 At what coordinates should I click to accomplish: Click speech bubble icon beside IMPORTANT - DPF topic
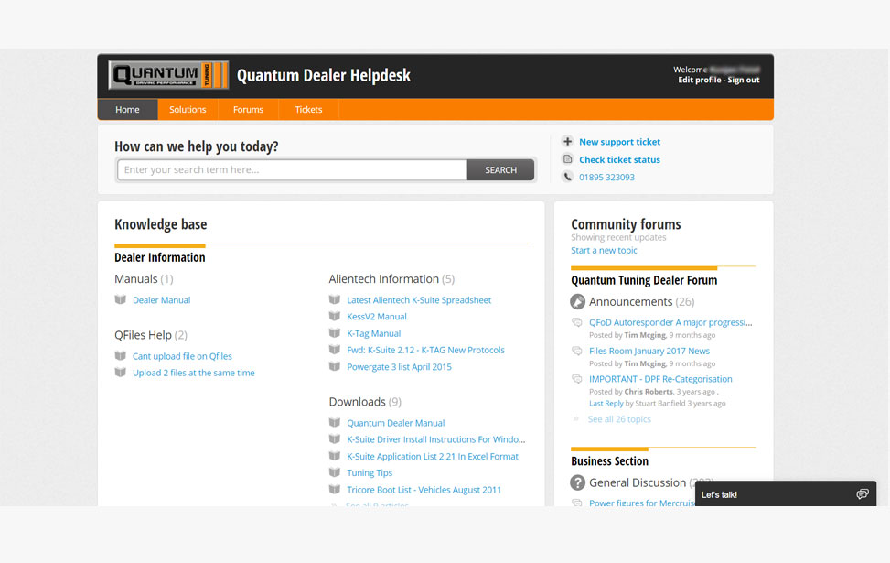[x=576, y=379]
